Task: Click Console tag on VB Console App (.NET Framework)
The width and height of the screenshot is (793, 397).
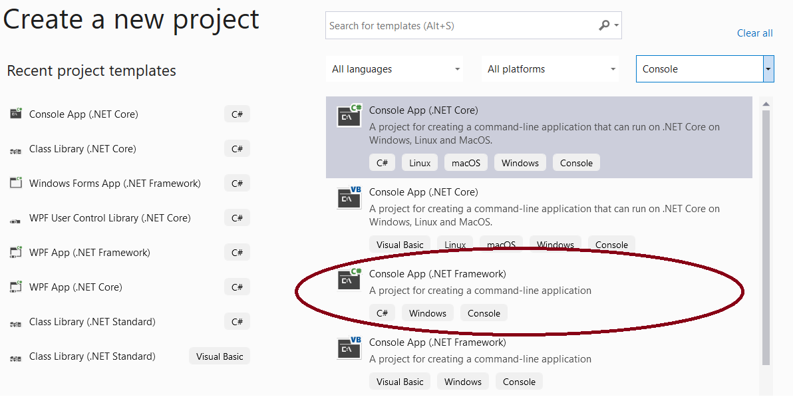Action: pos(519,382)
